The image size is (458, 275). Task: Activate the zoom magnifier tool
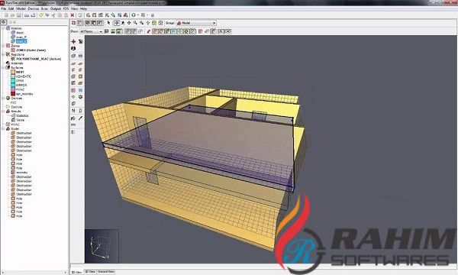[x=135, y=23]
